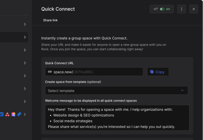Click the Asana icon in sidebar
The height and width of the screenshot is (140, 203).
(x=7, y=114)
